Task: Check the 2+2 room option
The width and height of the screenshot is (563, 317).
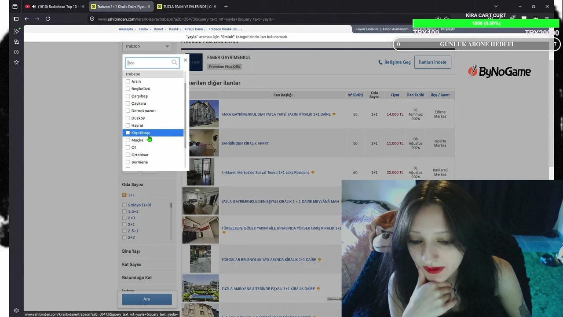Action: point(124,237)
